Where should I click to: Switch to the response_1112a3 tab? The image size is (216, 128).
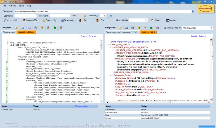(x=131, y=32)
